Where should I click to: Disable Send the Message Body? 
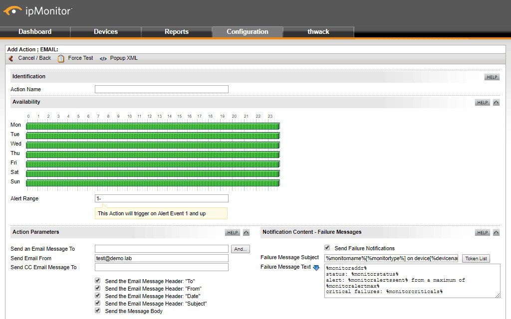(x=98, y=311)
